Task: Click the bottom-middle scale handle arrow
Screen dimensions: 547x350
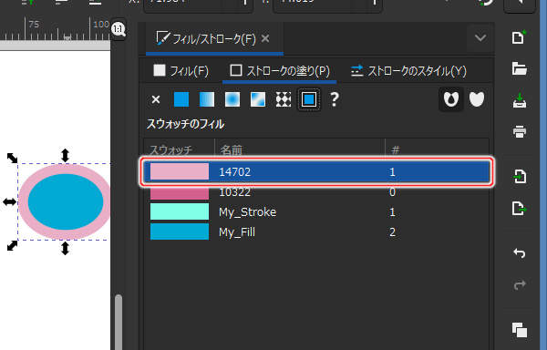Action: tap(66, 249)
